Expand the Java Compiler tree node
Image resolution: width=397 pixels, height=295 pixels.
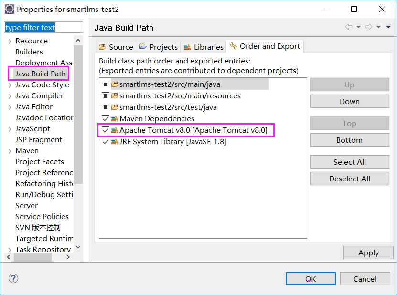(10, 96)
